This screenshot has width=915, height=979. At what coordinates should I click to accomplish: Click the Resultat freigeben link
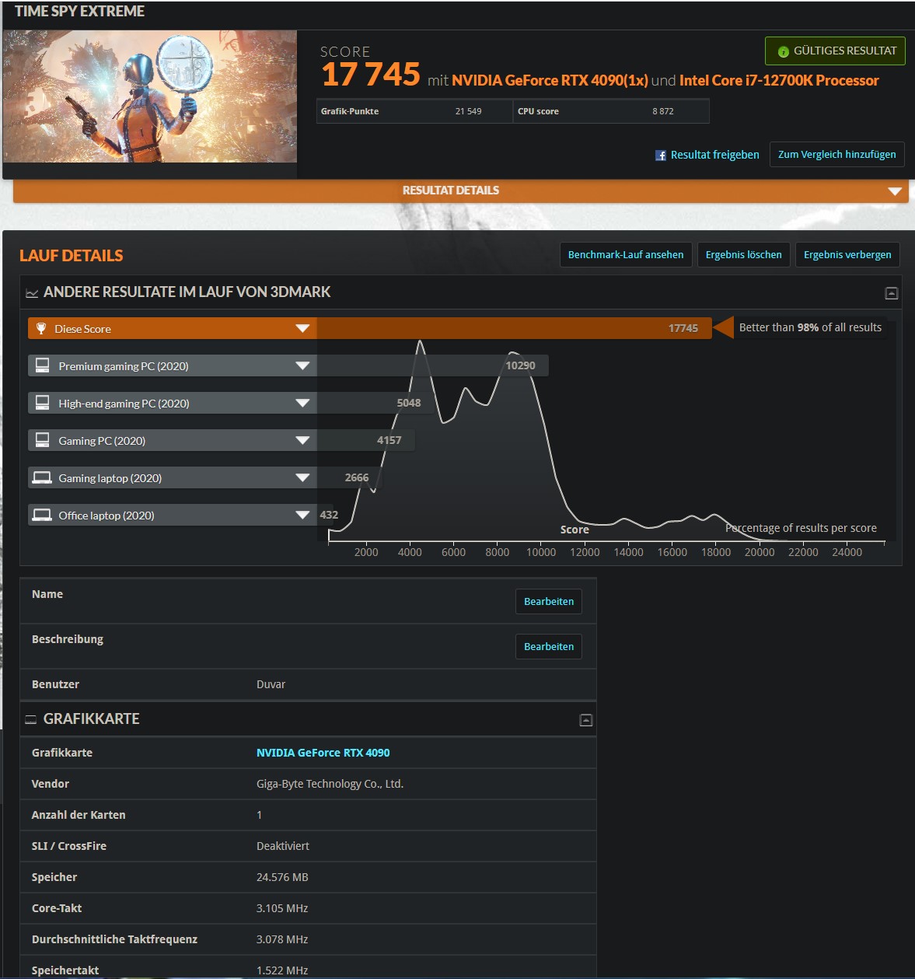(714, 155)
